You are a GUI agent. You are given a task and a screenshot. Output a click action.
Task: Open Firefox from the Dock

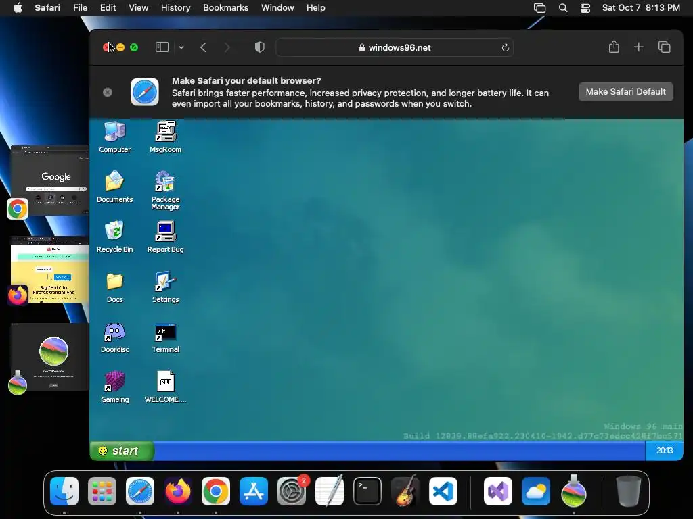178,491
